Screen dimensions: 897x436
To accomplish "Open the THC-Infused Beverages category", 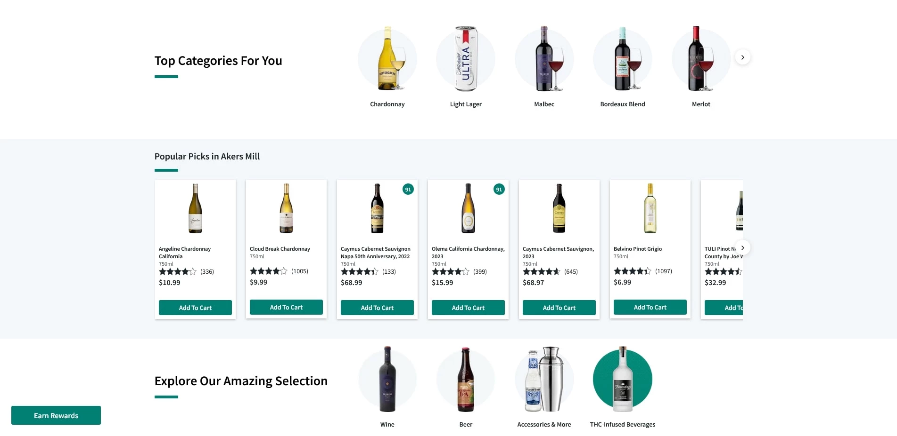I will pyautogui.click(x=622, y=379).
